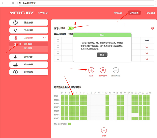Collapse the 上网控制 menu chevron
This screenshot has width=157, height=138.
coord(44,38)
